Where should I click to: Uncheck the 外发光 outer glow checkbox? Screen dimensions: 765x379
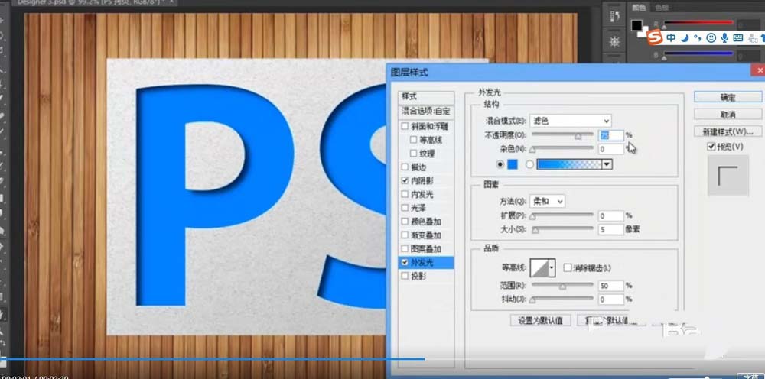click(x=405, y=263)
